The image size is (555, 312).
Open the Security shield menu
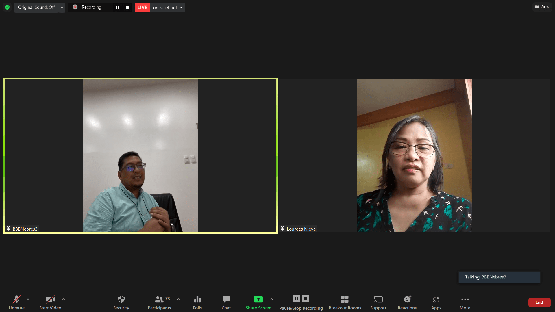coord(121,302)
